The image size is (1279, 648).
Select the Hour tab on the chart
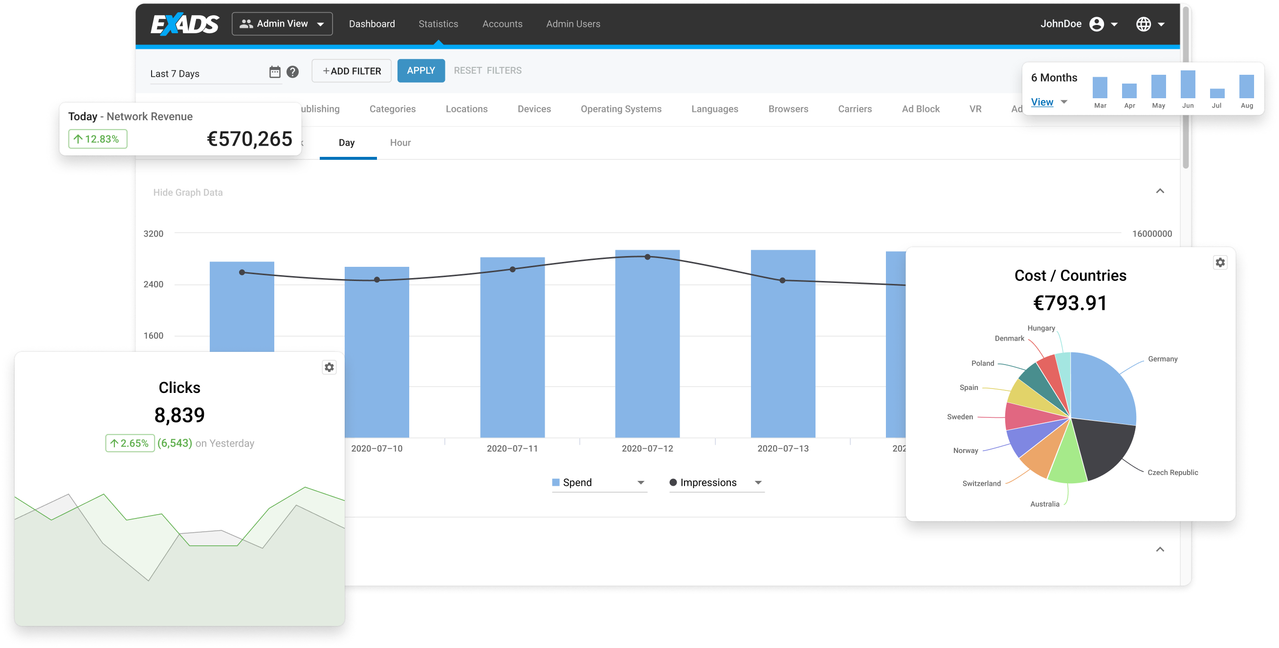(401, 142)
